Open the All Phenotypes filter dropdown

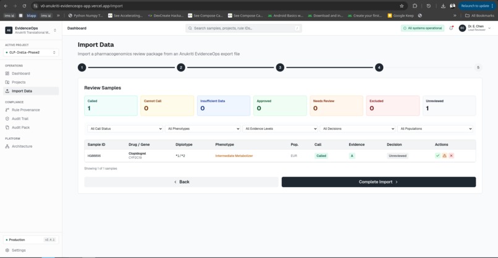pyautogui.click(x=203, y=129)
